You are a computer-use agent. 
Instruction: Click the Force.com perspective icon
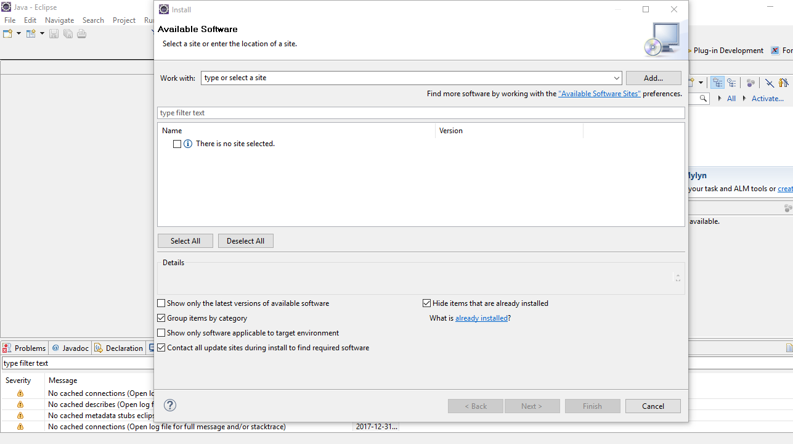coord(775,51)
